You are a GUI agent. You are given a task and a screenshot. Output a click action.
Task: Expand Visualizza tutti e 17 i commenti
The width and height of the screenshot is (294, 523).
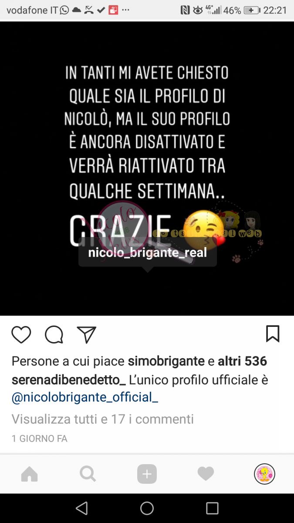pyautogui.click(x=102, y=419)
